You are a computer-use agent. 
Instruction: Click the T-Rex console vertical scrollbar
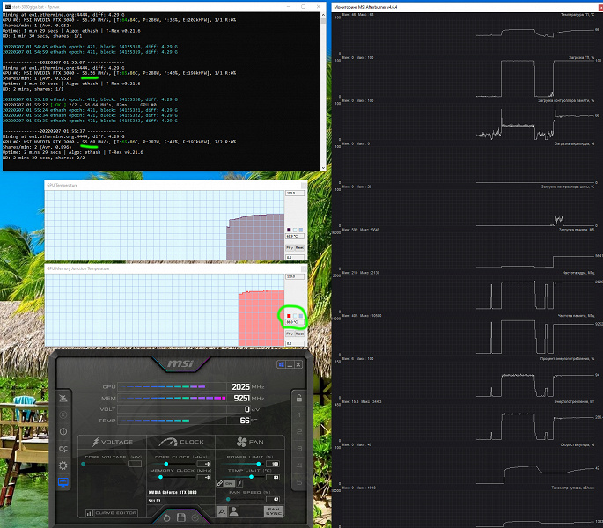(x=323, y=92)
